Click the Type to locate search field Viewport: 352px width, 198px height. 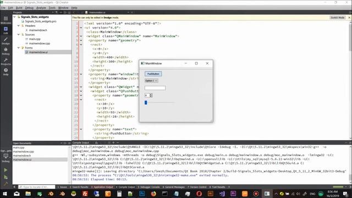click(x=37, y=187)
